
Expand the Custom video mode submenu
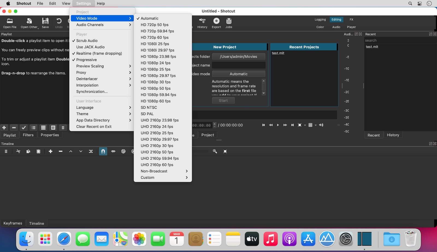click(163, 178)
